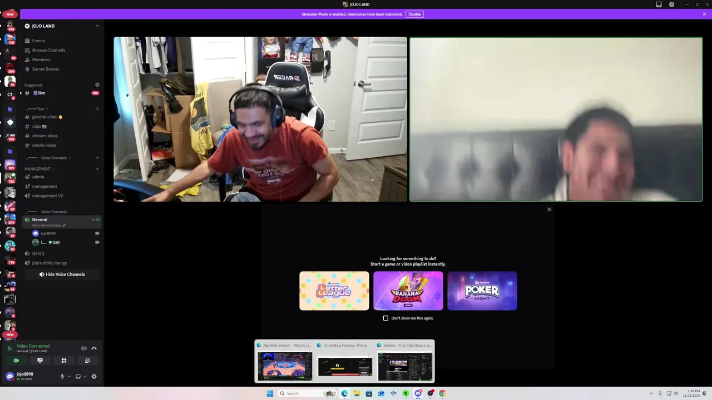Open the soundboard button
The height and width of the screenshot is (400, 712).
point(87,361)
